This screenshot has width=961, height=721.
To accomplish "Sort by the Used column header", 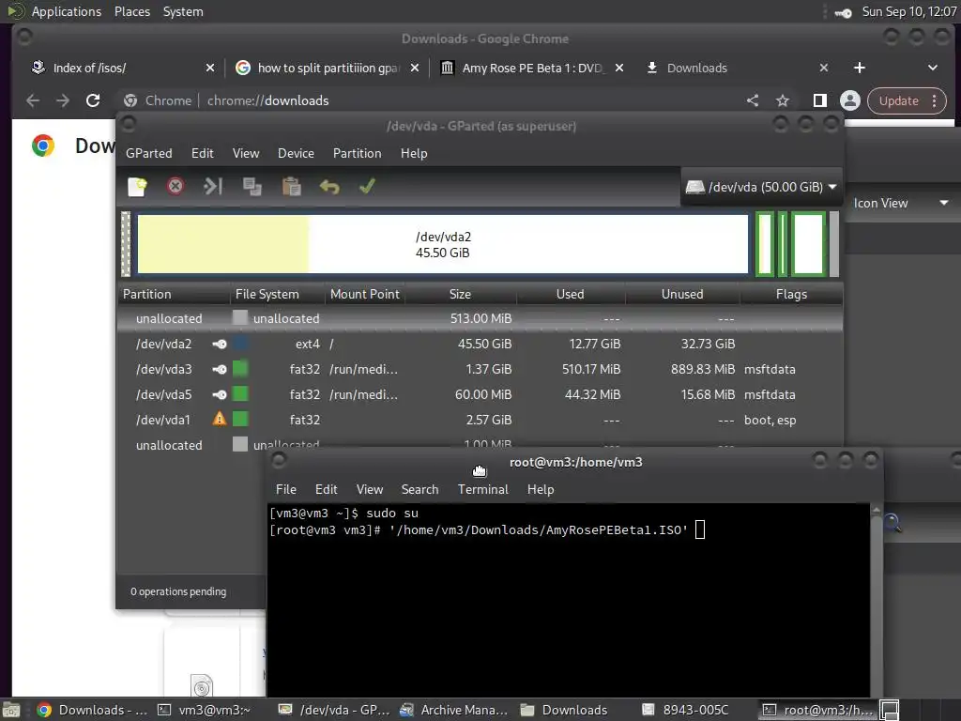I will pyautogui.click(x=570, y=294).
